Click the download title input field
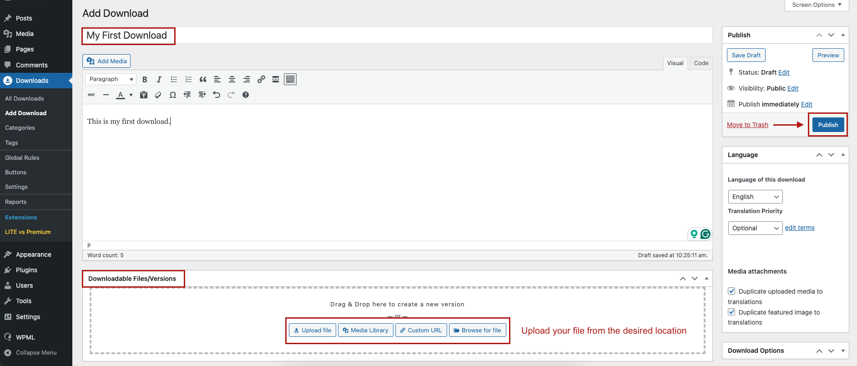Viewport: 857px width, 366px height. [397, 36]
